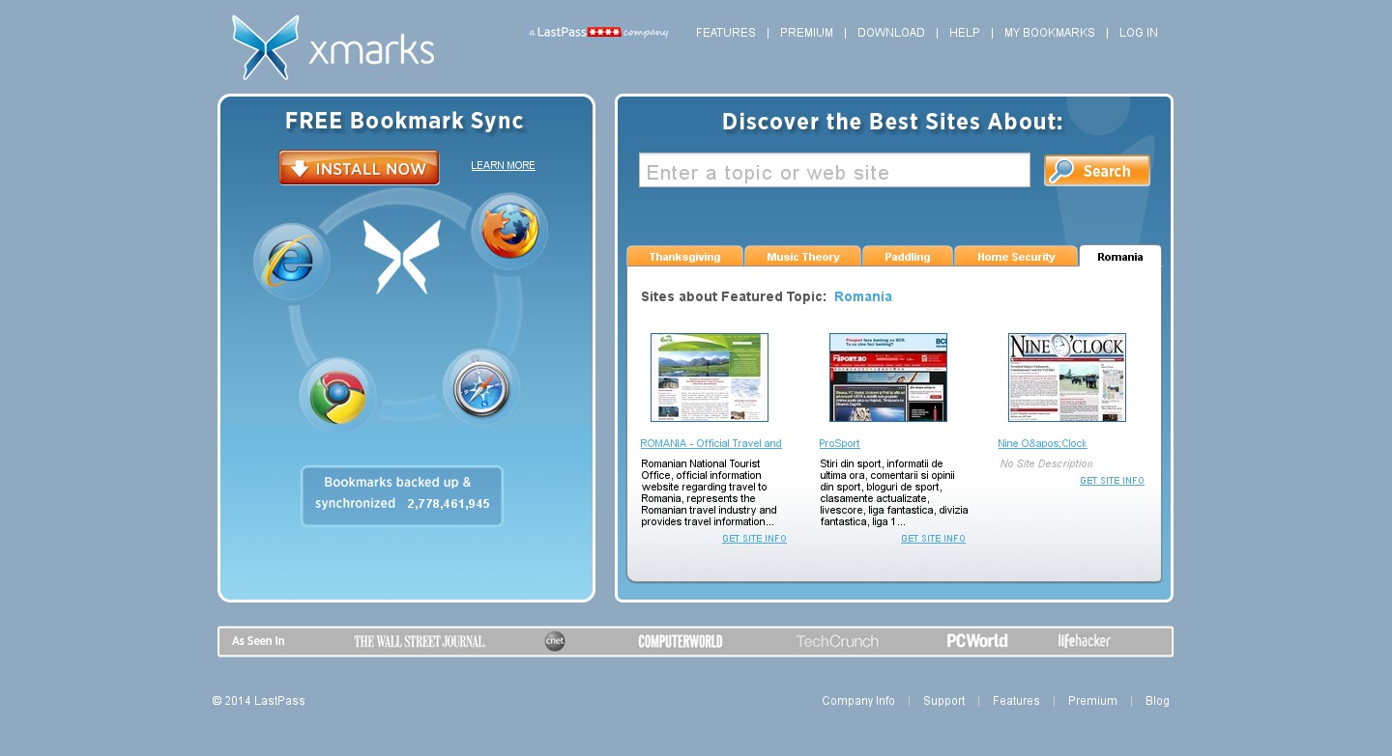1392x756 pixels.
Task: Click the Internet Explorer browser icon
Action: 292,262
